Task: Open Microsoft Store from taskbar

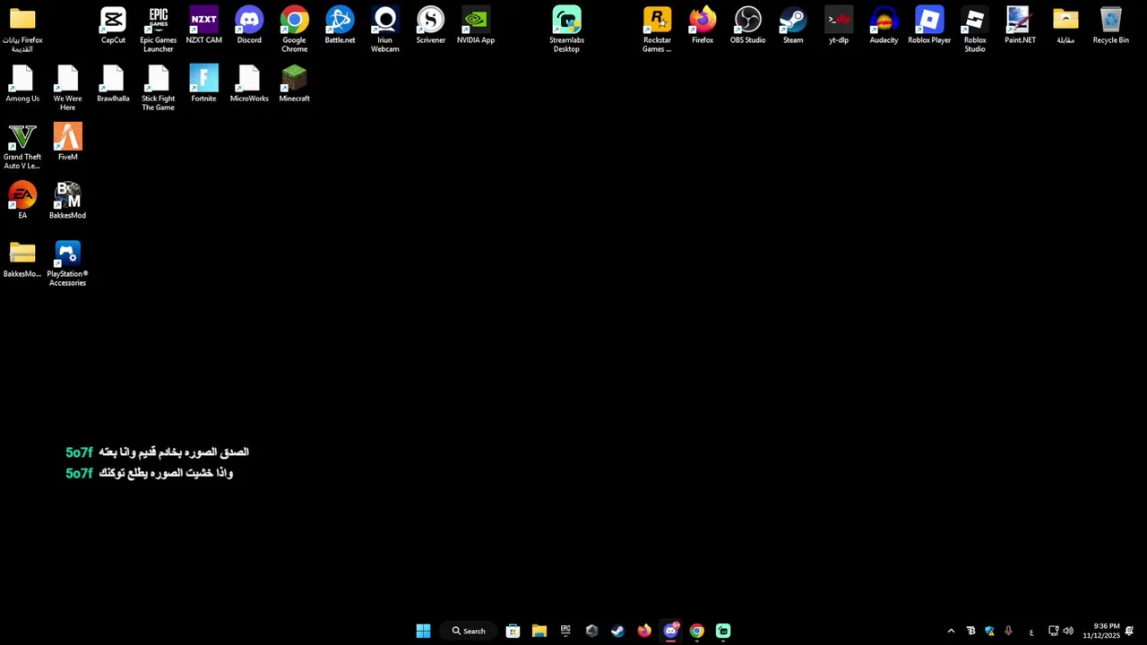Action: (513, 631)
